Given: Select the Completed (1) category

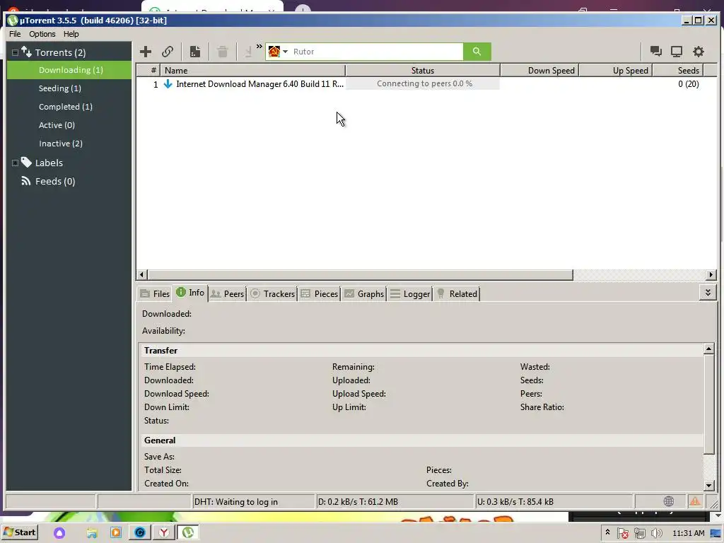Looking at the screenshot, I should (66, 107).
